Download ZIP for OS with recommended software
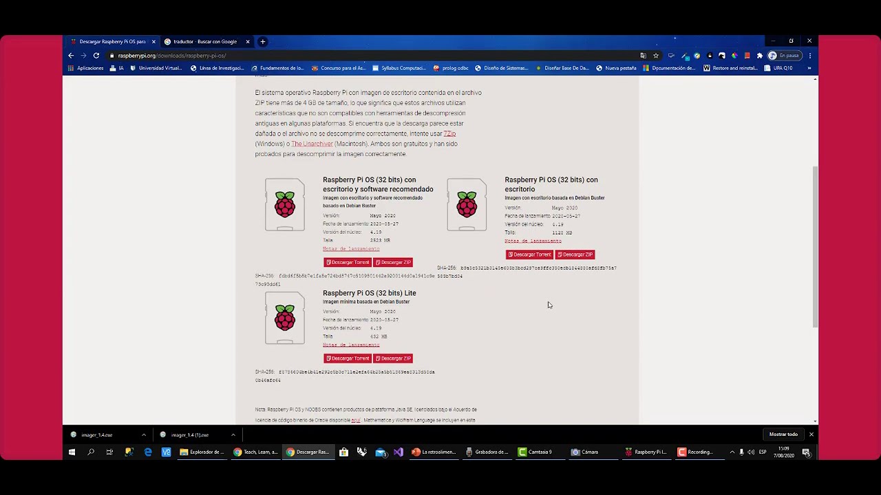Viewport: 881px width, 495px height. (x=393, y=263)
